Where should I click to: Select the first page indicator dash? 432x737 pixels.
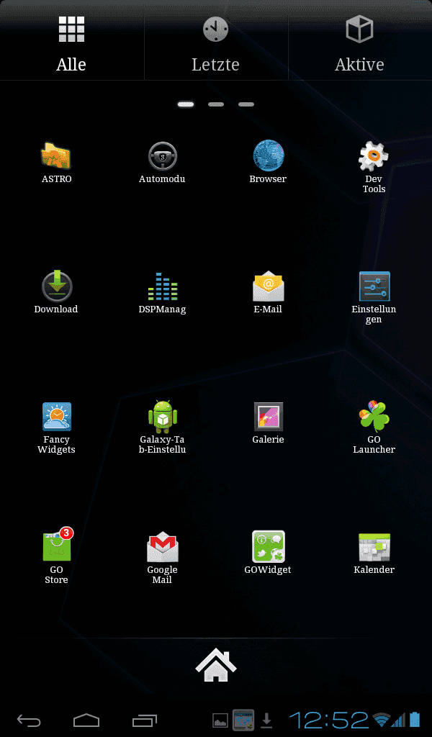186,104
